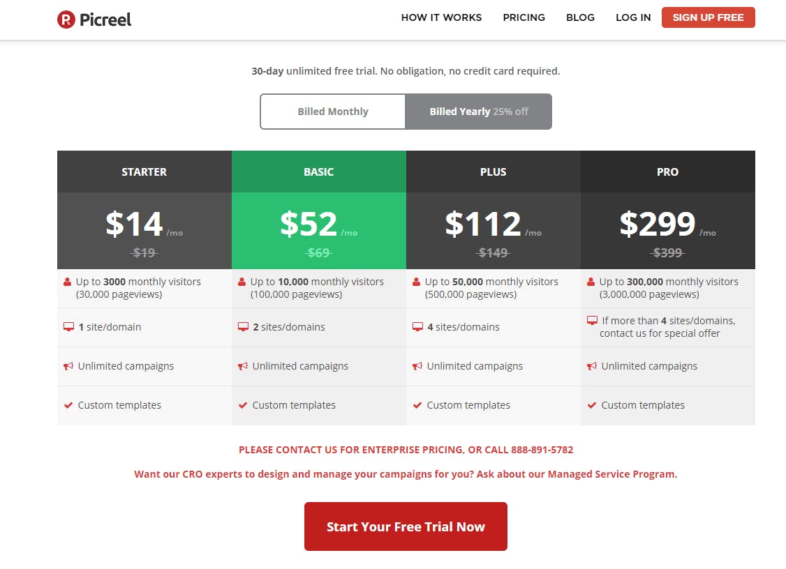Click the Basic plan custom templates checkmark

point(243,405)
